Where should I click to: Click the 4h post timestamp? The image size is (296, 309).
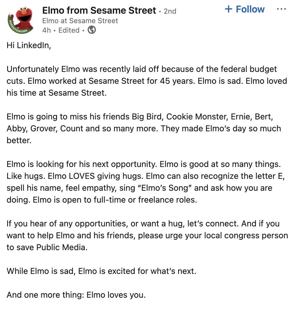[x=47, y=30]
